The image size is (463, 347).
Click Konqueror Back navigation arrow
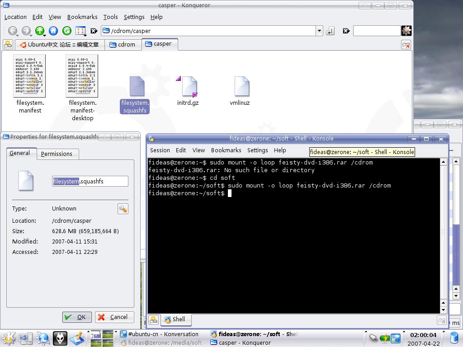click(x=13, y=31)
